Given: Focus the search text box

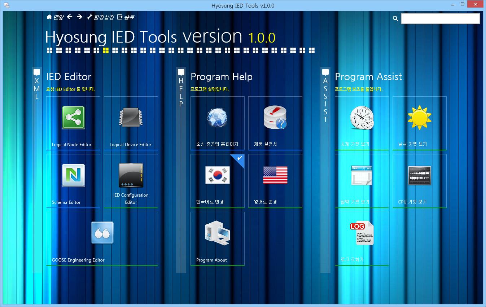Looking at the screenshot, I should [440, 19].
